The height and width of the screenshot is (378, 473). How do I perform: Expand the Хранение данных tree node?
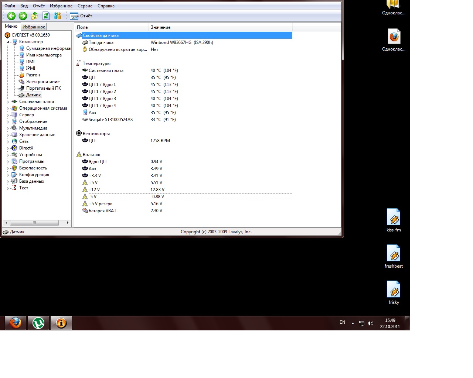pyautogui.click(x=8, y=135)
